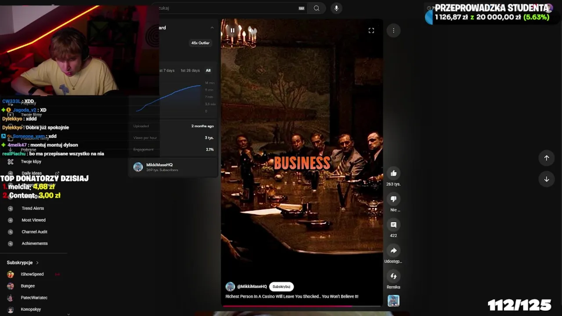Click the live indicator next to IShowSpeed

click(x=57, y=274)
